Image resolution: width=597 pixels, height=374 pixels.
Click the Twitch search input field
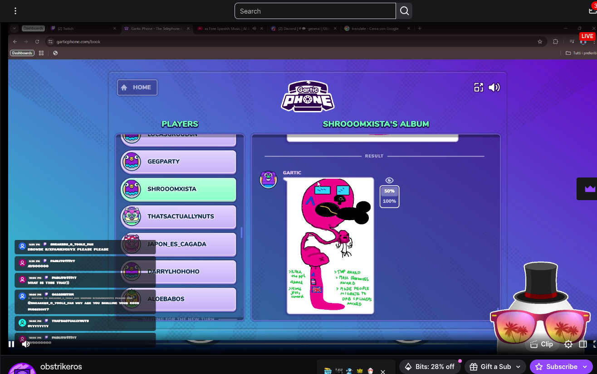tap(315, 11)
